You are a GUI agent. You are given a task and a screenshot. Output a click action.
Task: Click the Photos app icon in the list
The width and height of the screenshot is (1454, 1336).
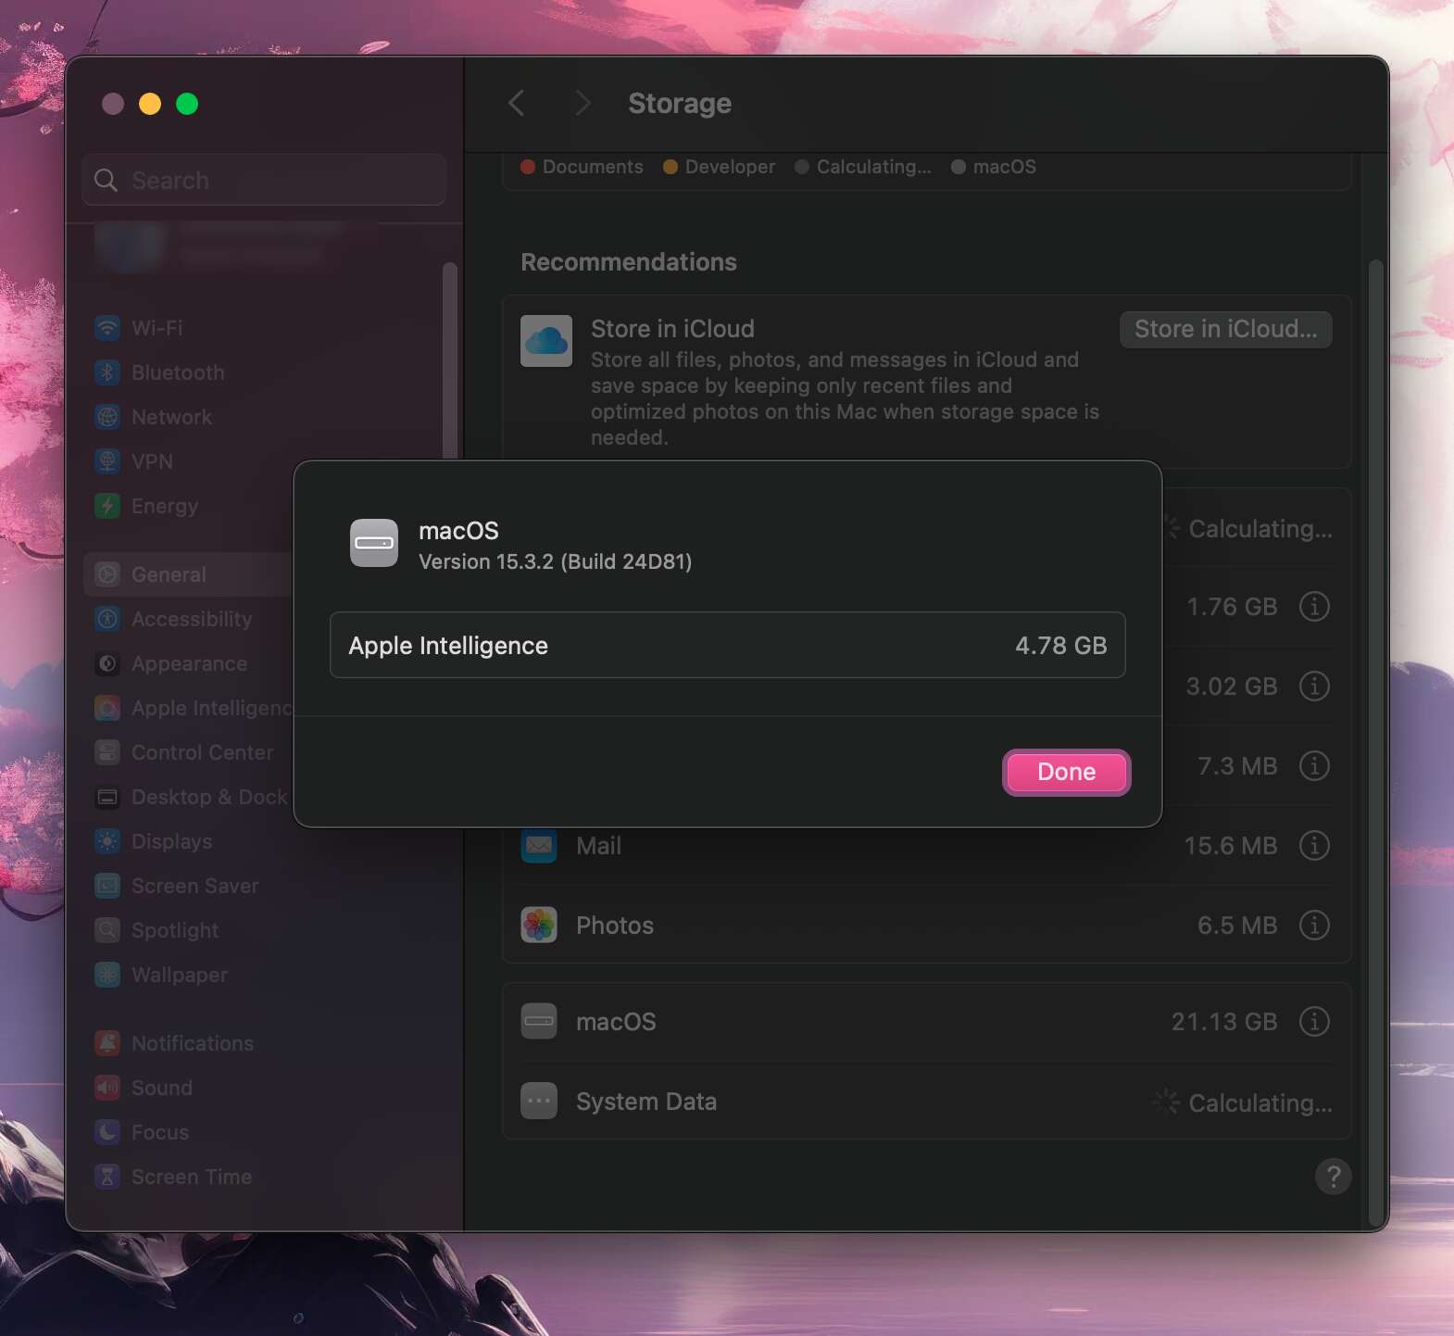point(539,925)
